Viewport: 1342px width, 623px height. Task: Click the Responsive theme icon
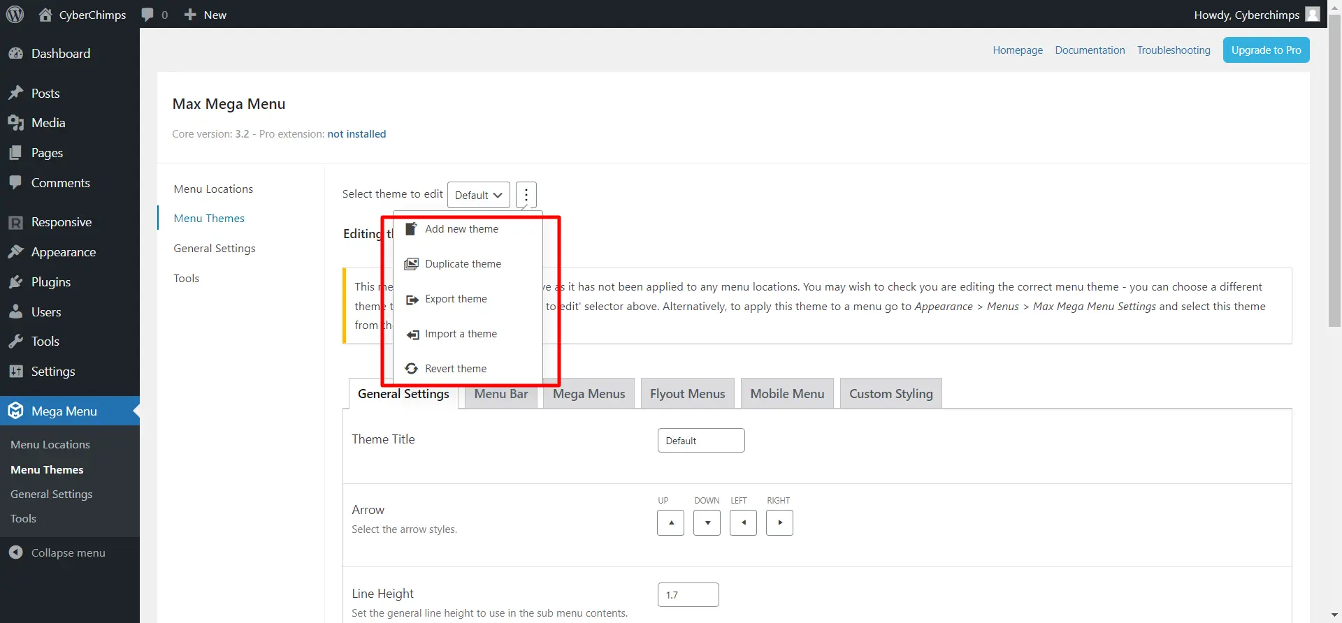pyautogui.click(x=15, y=222)
